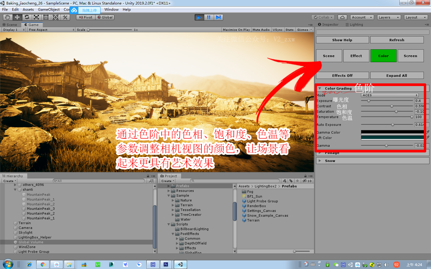Toggle hidden packages visibility eye icon
This screenshot has height=269, width=431.
point(307,181)
